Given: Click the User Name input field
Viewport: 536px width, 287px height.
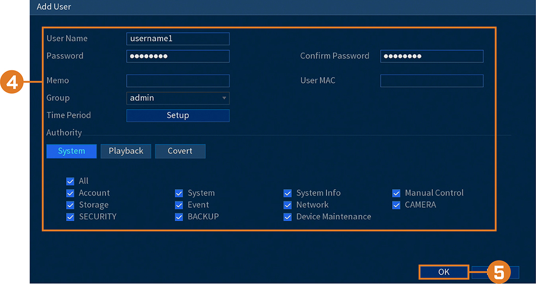Looking at the screenshot, I should pos(178,39).
